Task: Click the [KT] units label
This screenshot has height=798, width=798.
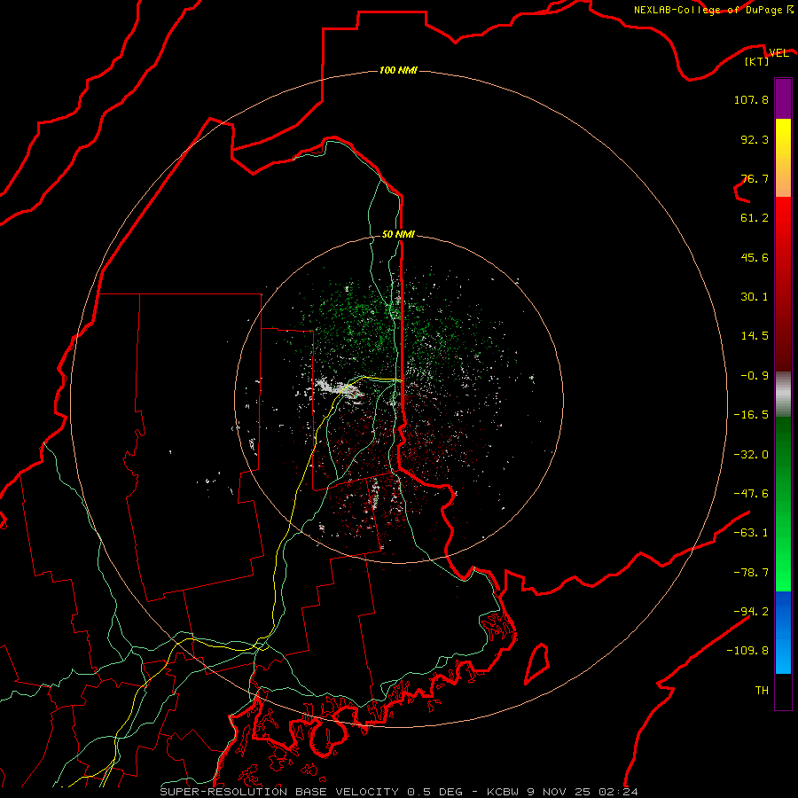Action: (x=757, y=61)
